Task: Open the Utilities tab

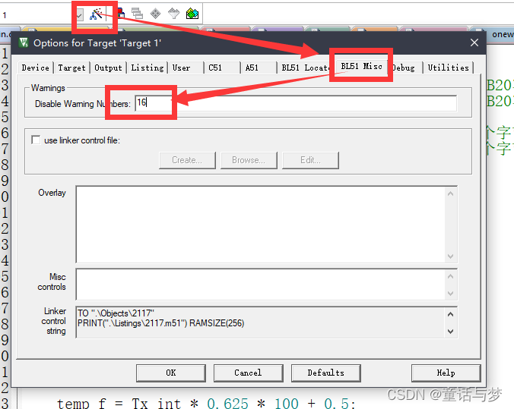Action: click(x=449, y=68)
